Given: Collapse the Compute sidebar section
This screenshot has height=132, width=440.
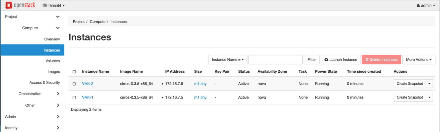Looking at the screenshot, I should coord(58,28).
